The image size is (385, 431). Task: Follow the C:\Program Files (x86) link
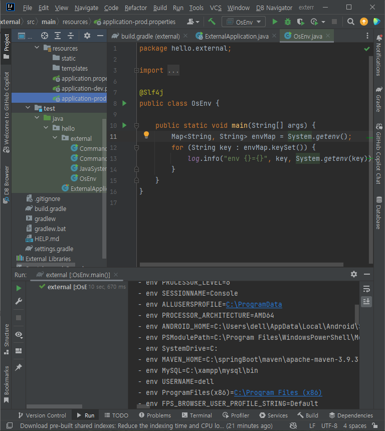pos(278,392)
